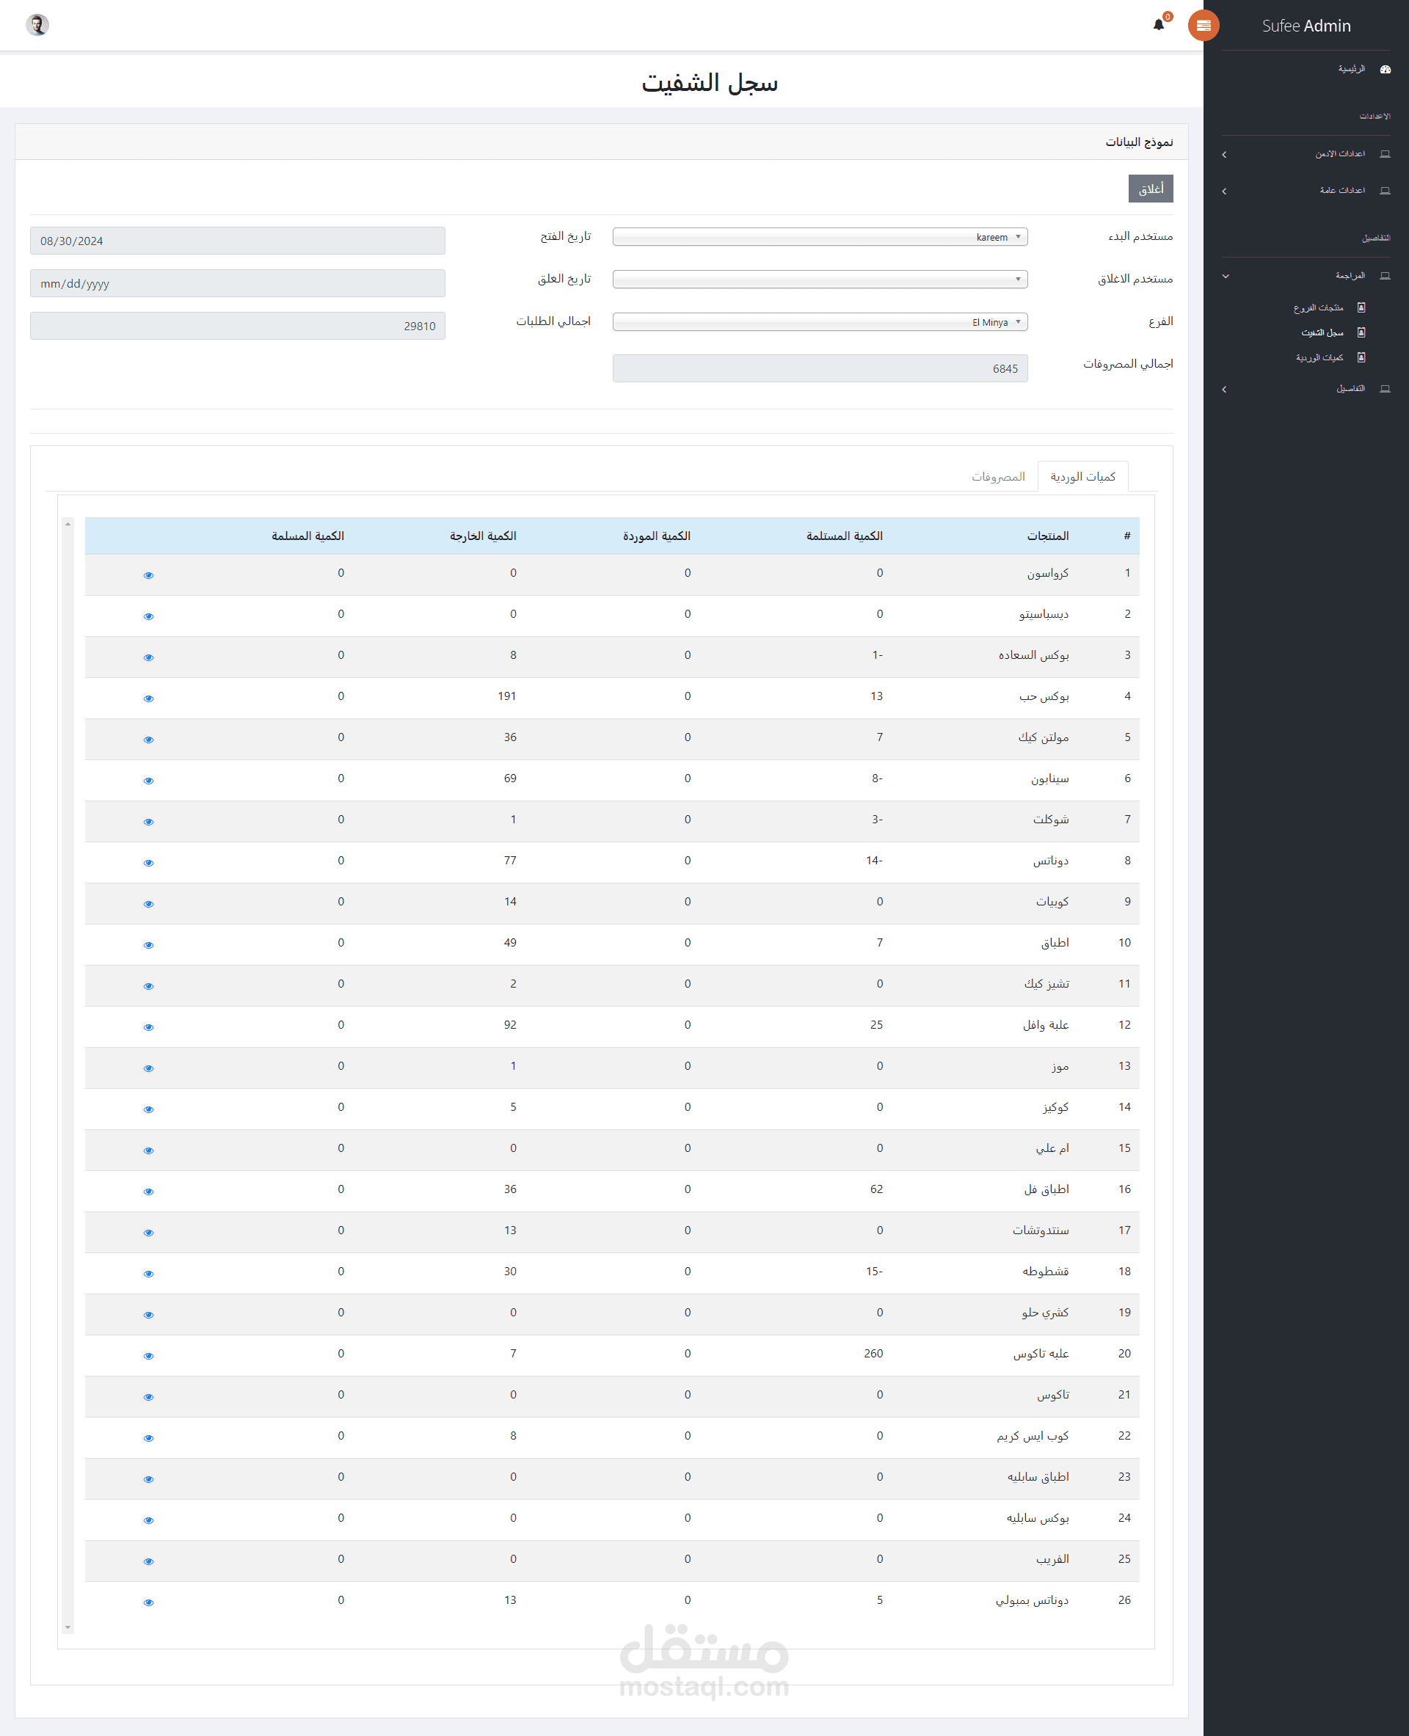The width and height of the screenshot is (1409, 1736).
Task: Click the dashboard icon beside الرئيسية
Action: 1385,69
